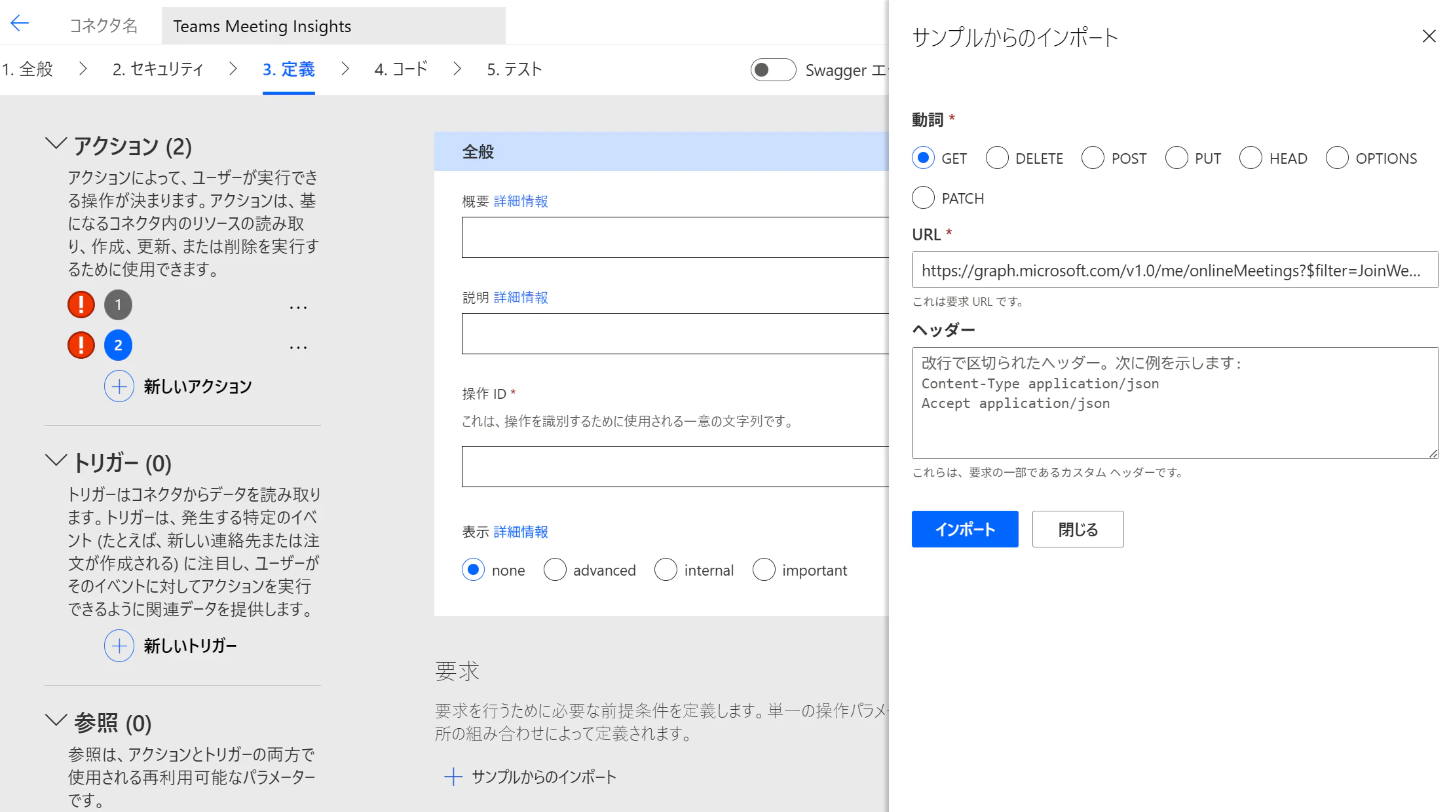1449x812 pixels.
Task: Close the sample import panel with X
Action: coord(1429,36)
